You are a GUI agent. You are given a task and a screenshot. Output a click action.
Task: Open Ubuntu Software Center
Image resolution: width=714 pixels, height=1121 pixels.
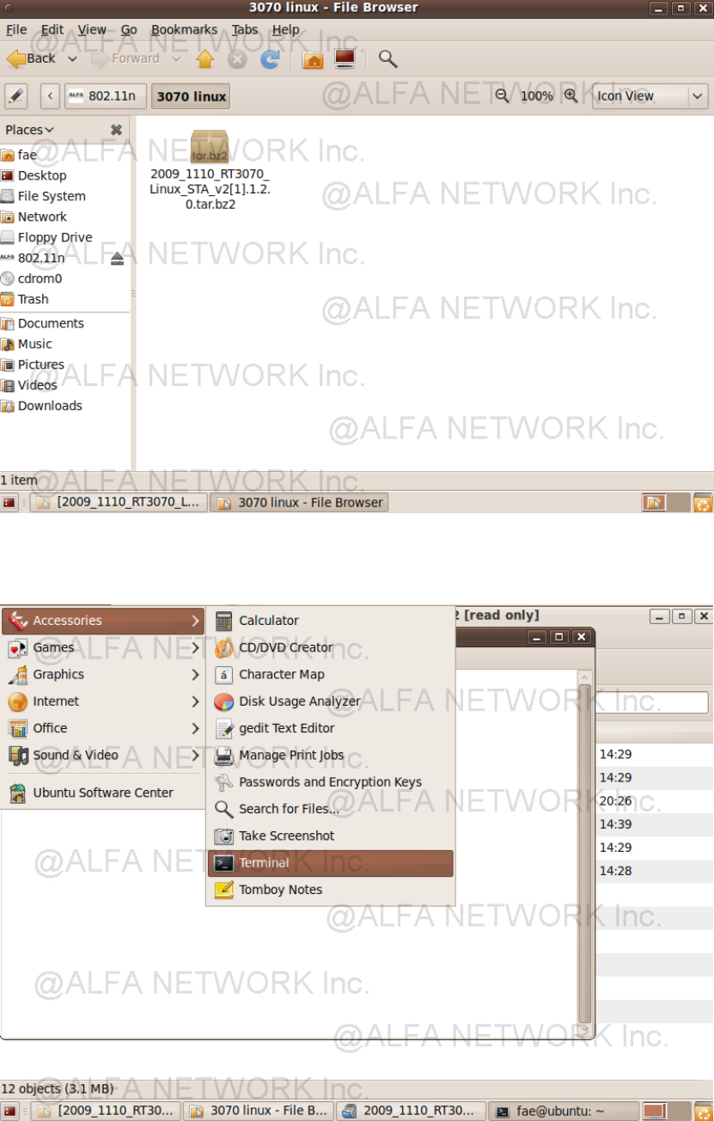point(103,793)
